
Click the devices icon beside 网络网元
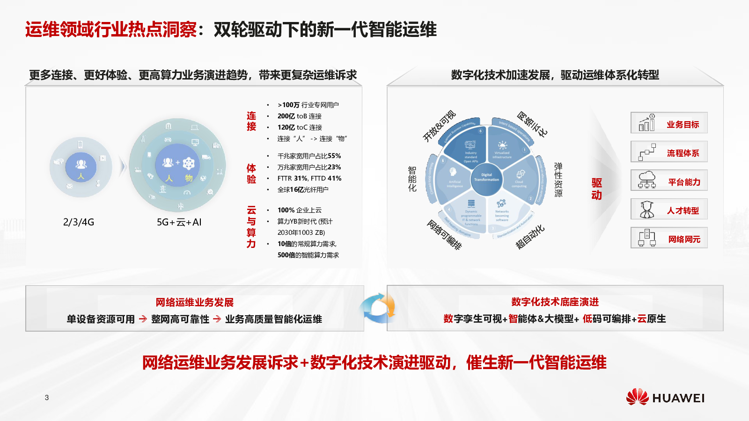tap(646, 238)
